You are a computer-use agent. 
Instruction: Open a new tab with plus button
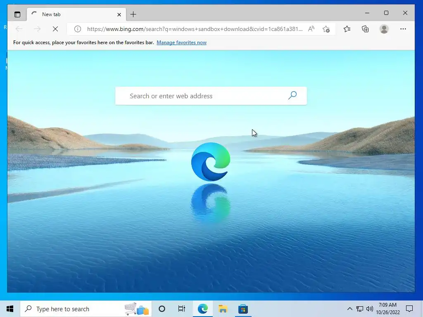(x=133, y=14)
